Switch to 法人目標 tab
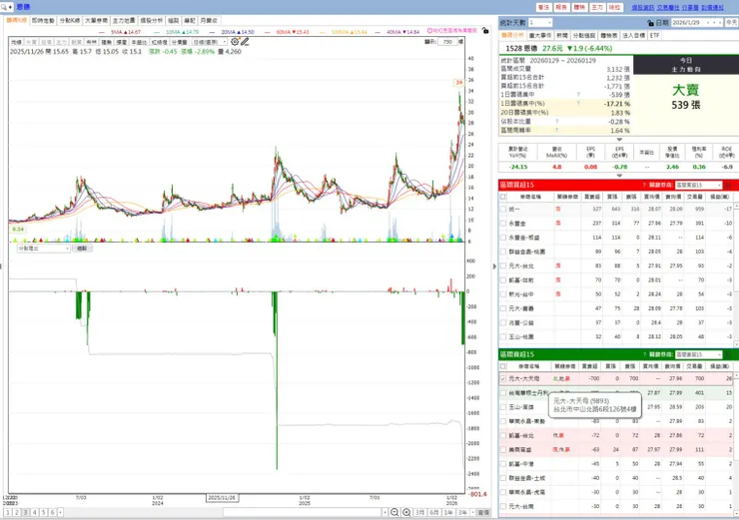 coord(634,35)
